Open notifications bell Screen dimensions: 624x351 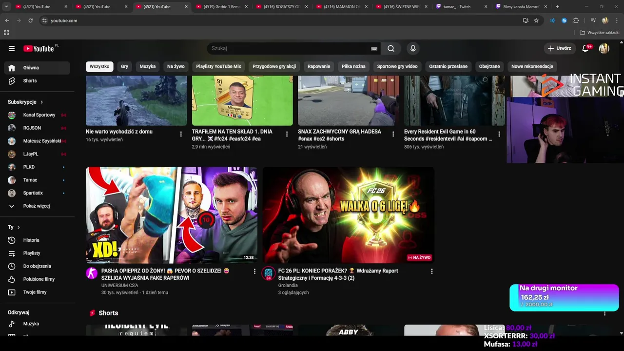tap(585, 48)
